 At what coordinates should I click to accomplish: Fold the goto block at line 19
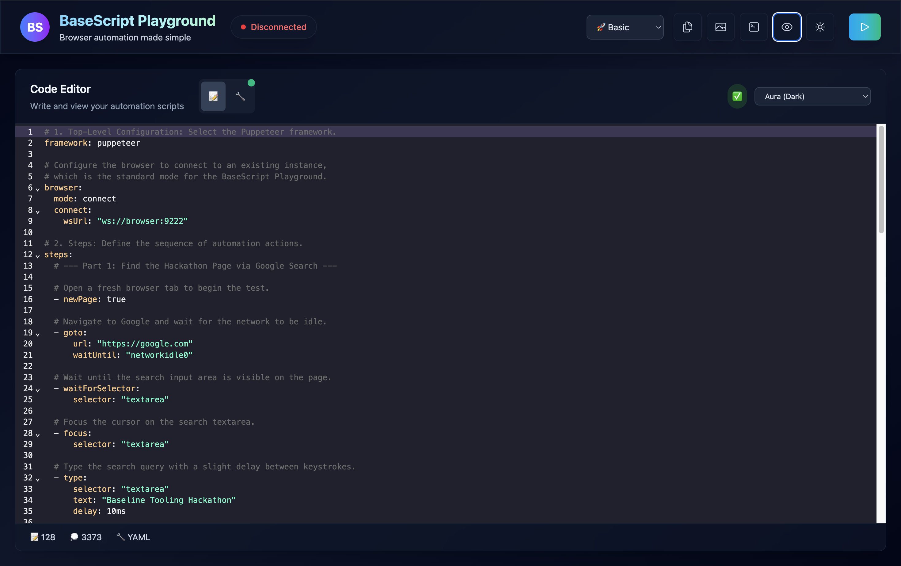pyautogui.click(x=38, y=334)
